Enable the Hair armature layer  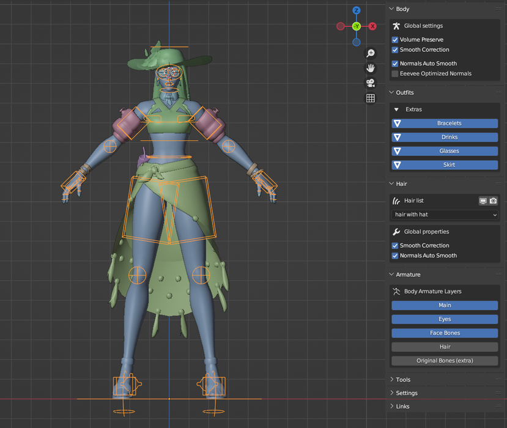click(445, 347)
